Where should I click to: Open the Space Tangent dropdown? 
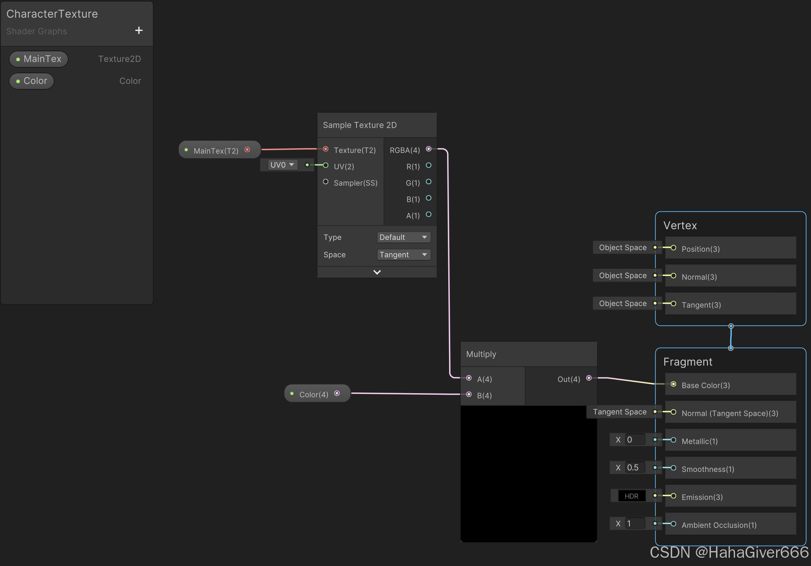pyautogui.click(x=404, y=255)
